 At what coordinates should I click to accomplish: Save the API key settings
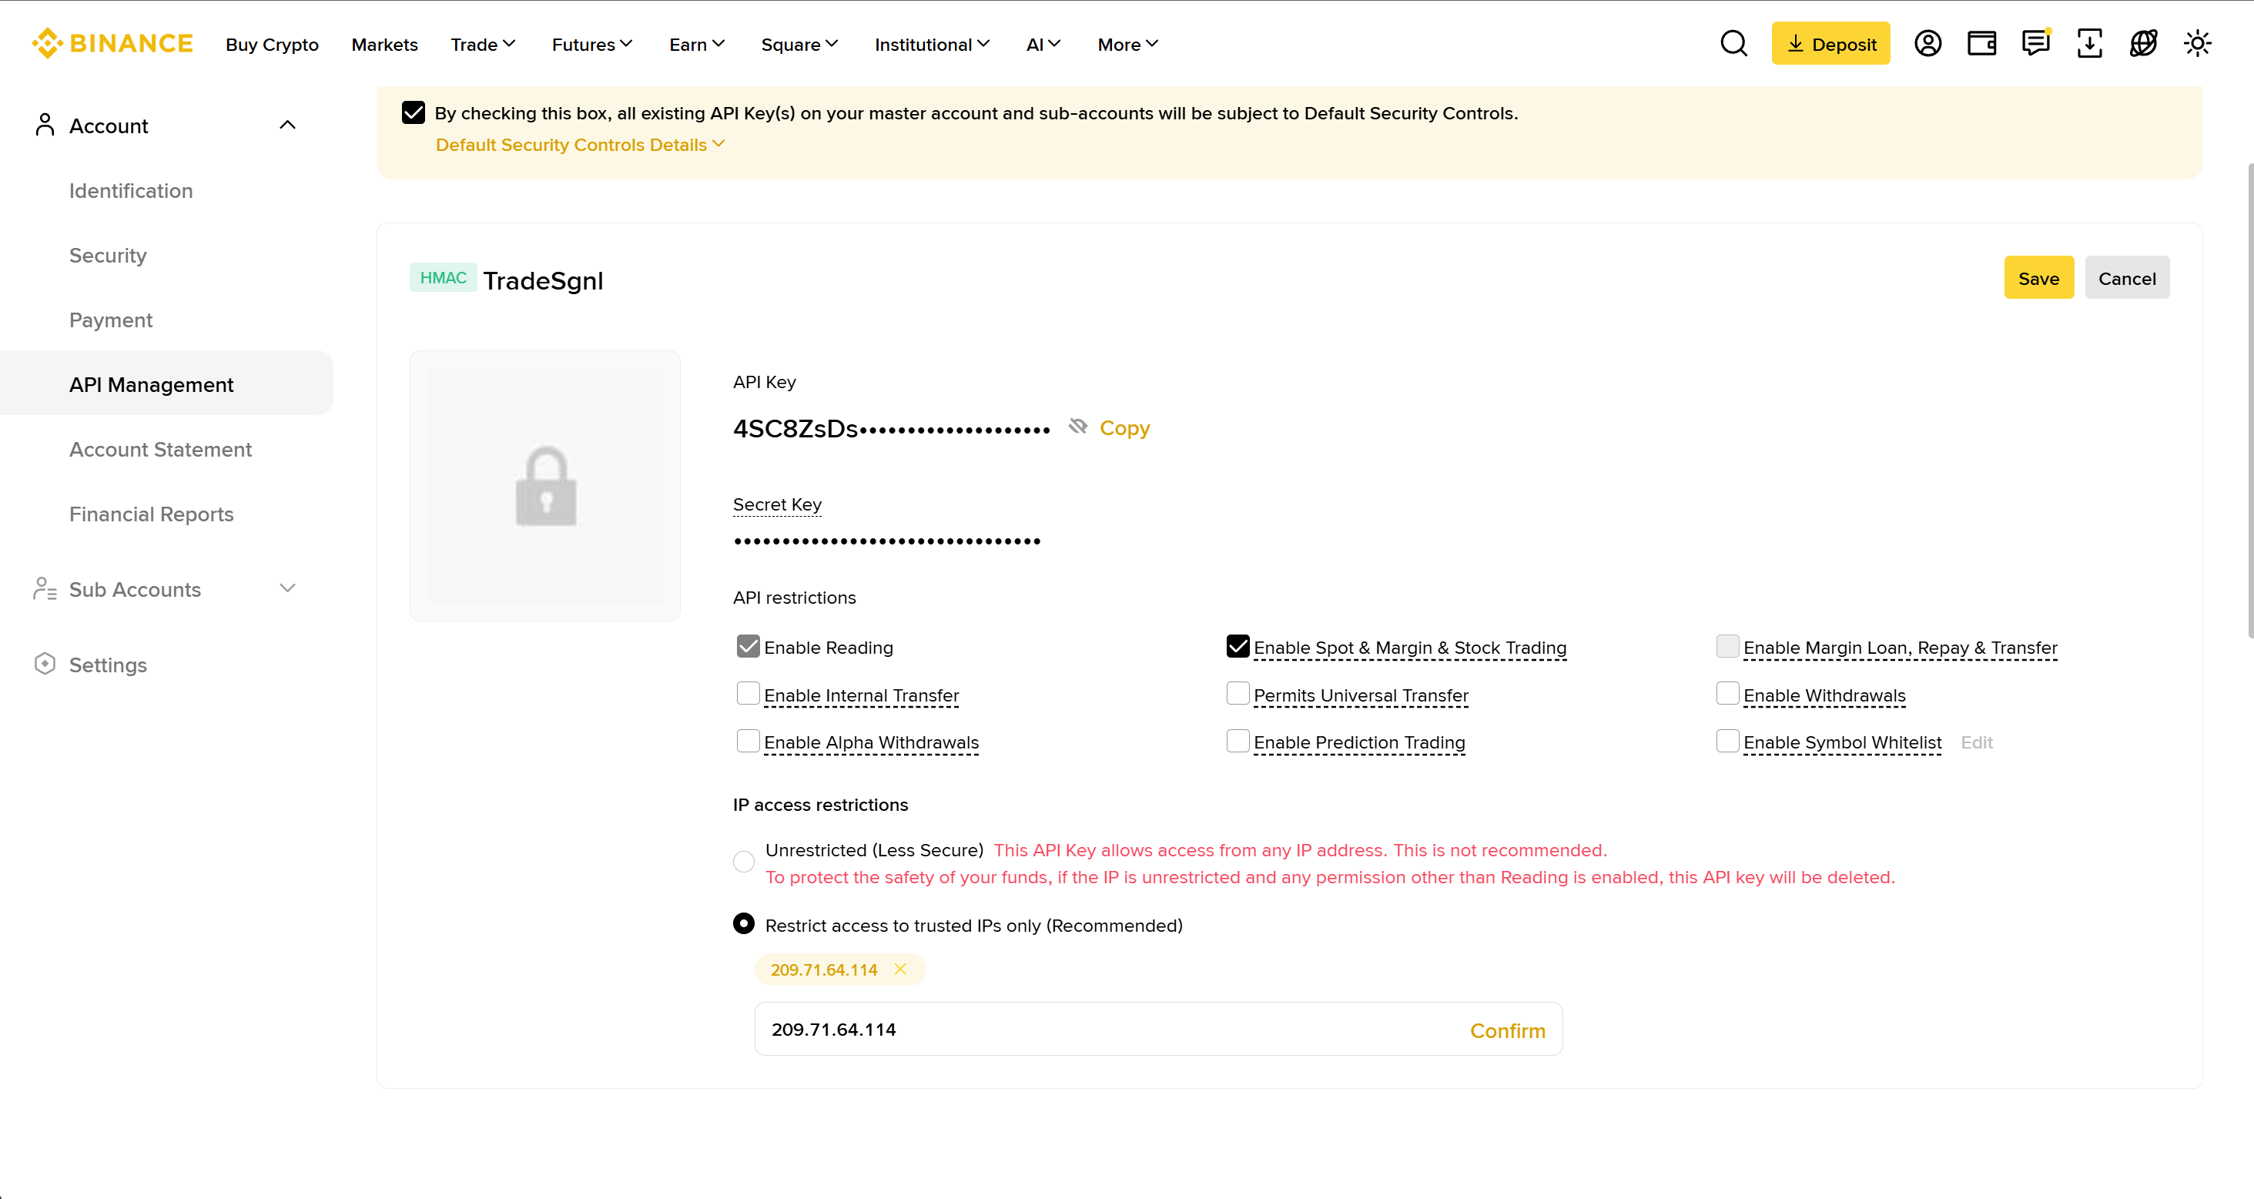(2038, 277)
